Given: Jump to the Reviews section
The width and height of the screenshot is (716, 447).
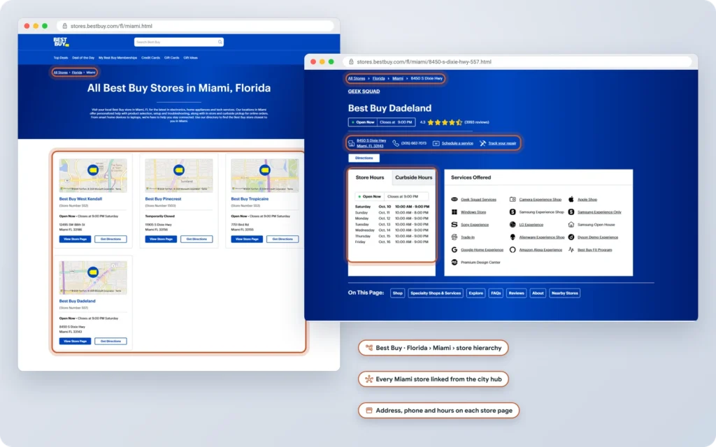Looking at the screenshot, I should (x=516, y=293).
